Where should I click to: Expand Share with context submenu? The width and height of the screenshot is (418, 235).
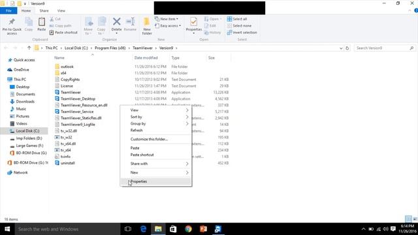156,164
